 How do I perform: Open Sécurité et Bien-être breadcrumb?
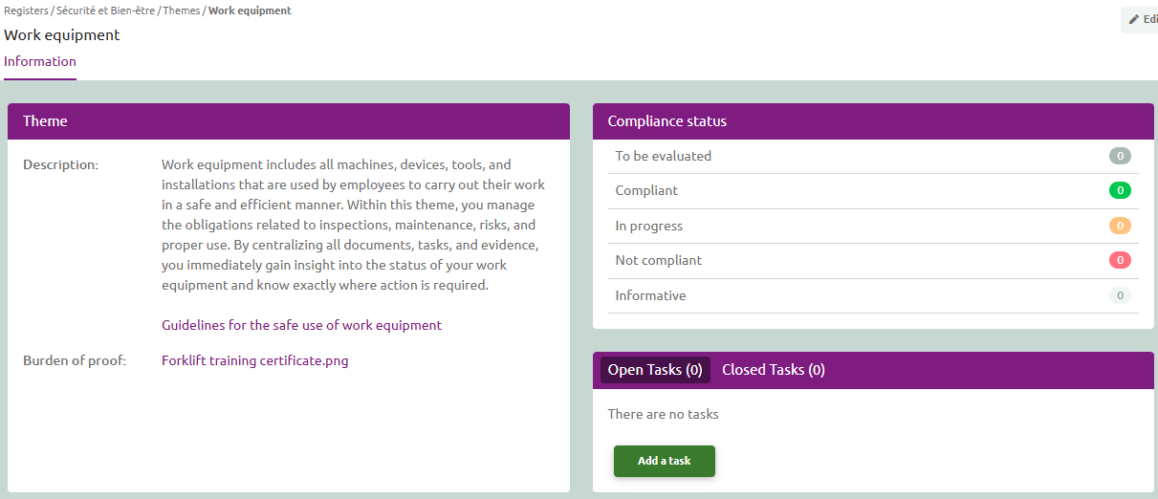(105, 11)
